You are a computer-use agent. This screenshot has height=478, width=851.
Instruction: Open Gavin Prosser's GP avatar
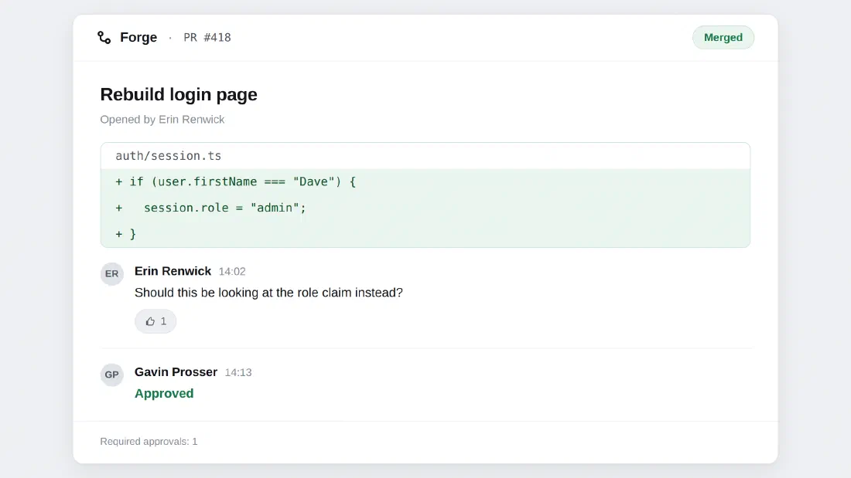coord(112,375)
